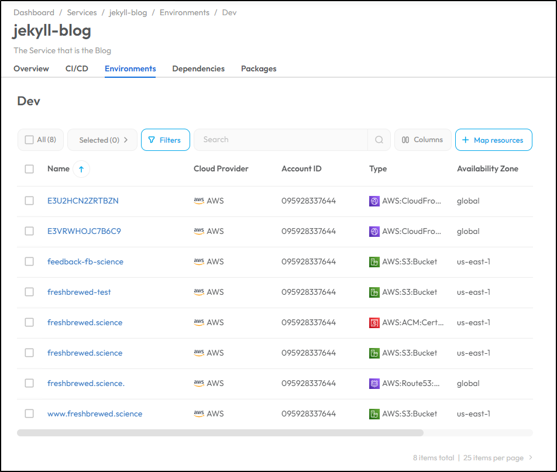Click AWS logo in freshbrewed.science. Route53 row

point(199,383)
